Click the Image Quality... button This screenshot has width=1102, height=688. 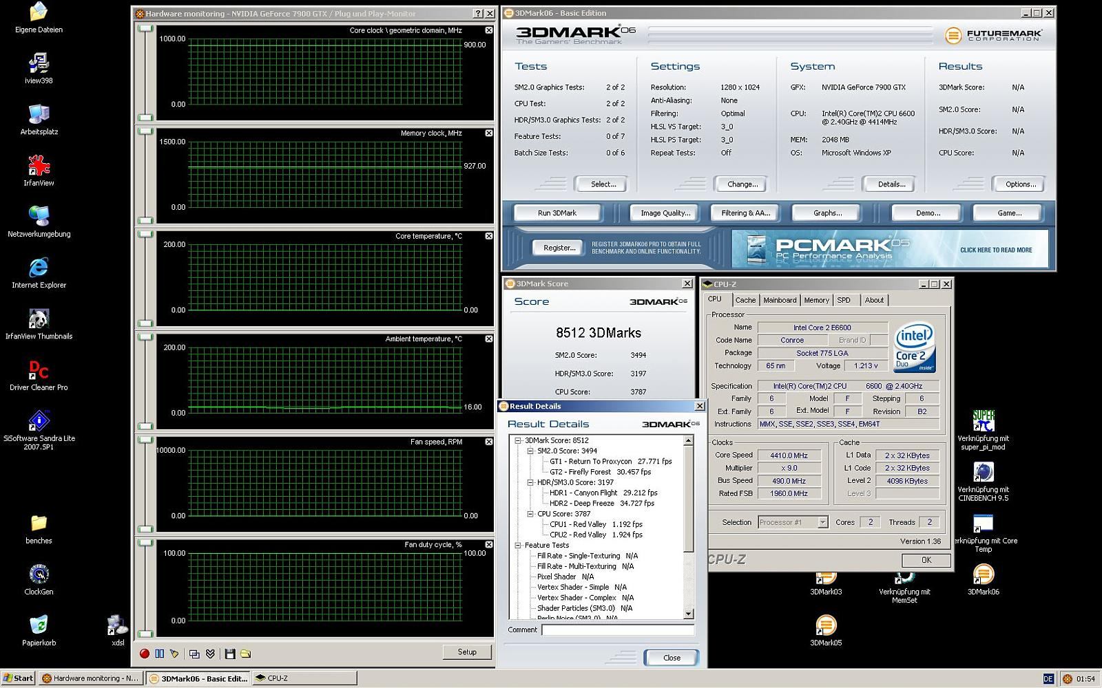coord(665,213)
